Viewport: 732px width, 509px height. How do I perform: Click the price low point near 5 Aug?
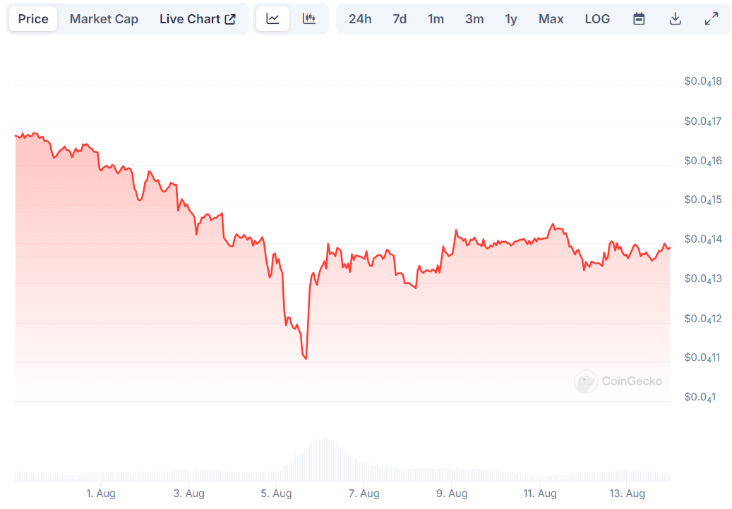tap(306, 359)
